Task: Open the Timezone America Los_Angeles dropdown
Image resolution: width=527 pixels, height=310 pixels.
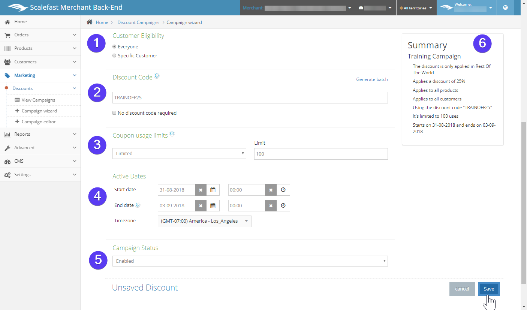Action: (204, 221)
